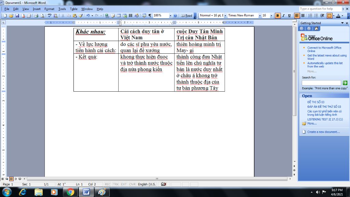Center the text alignment
350x197 pixels.
[303, 16]
